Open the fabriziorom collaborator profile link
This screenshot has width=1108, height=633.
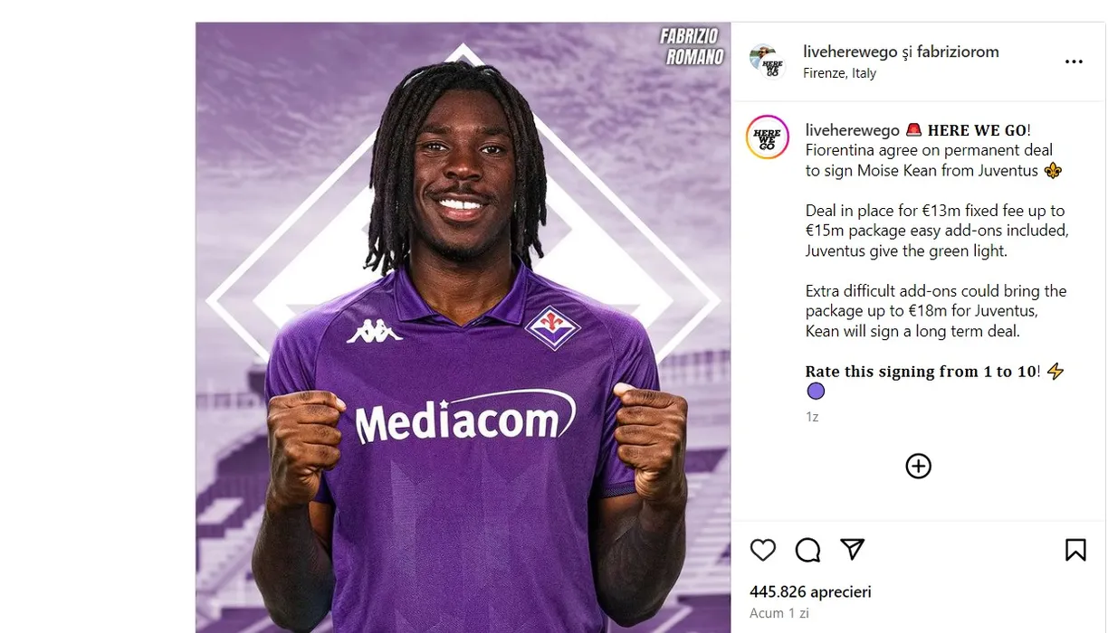coord(958,52)
